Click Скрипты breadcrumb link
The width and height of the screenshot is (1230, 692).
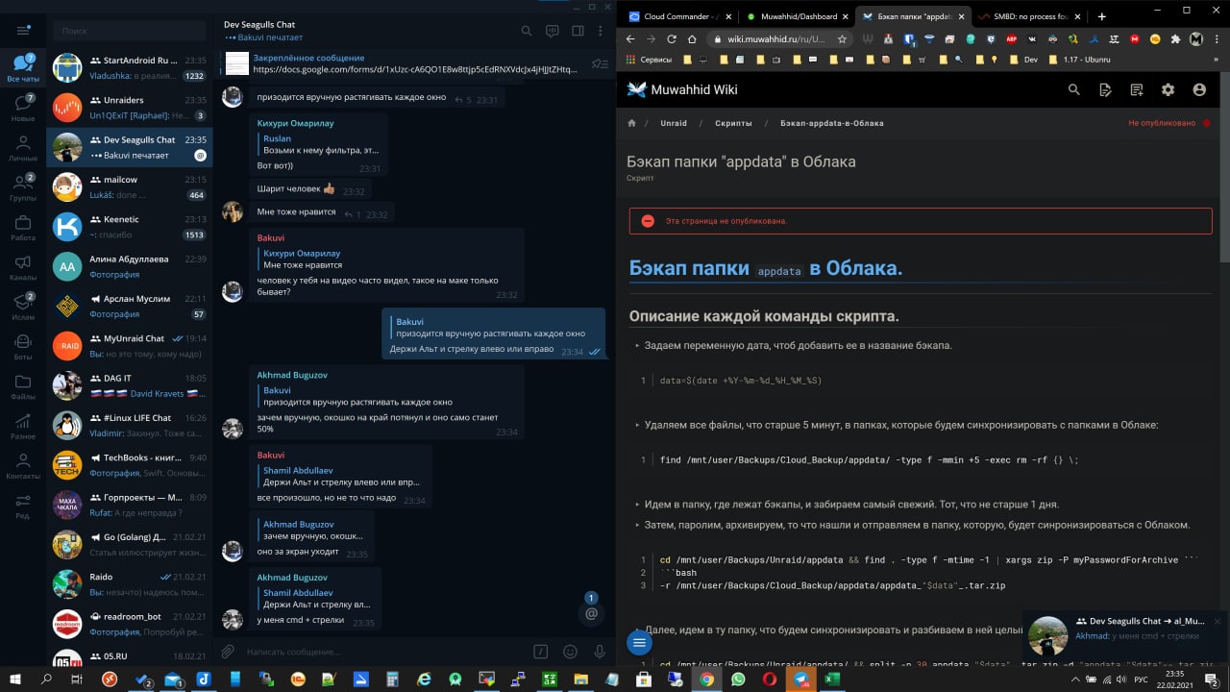click(733, 123)
